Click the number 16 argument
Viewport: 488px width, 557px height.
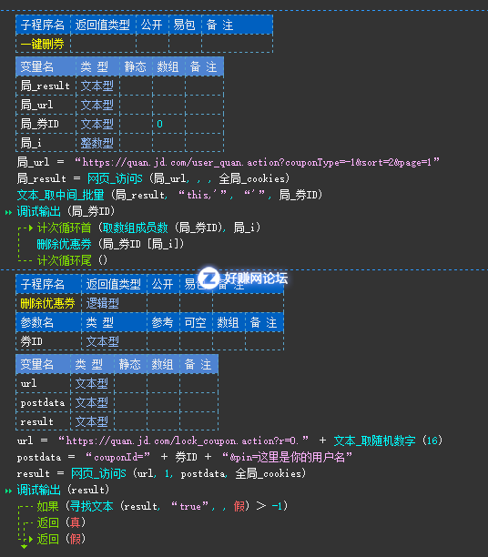tap(432, 441)
